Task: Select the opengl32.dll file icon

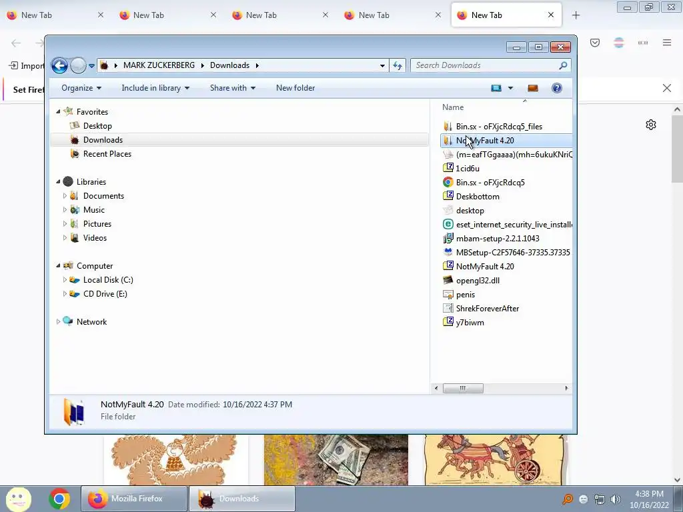Action: (448, 281)
